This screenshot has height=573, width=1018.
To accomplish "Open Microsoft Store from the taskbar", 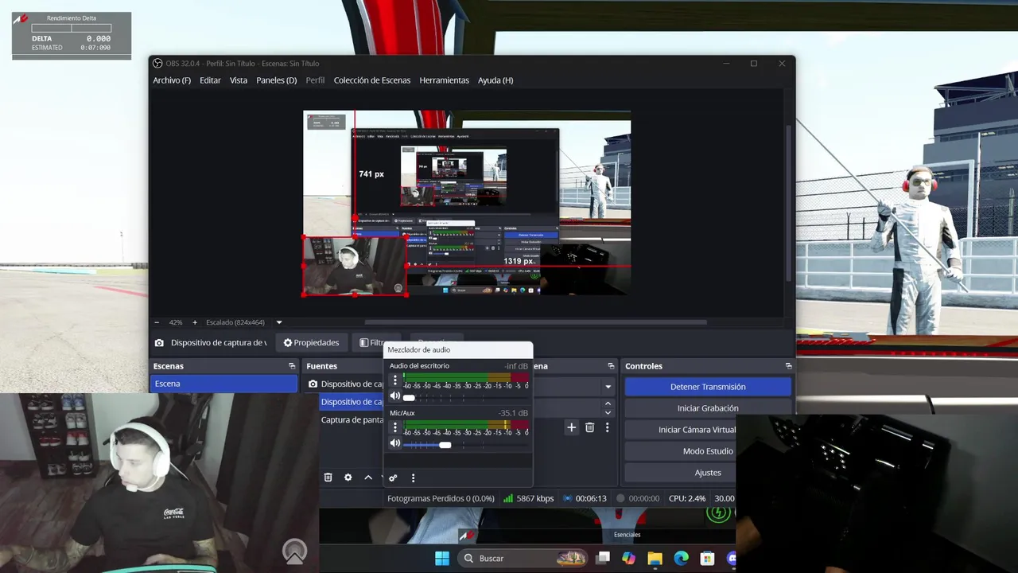I will pyautogui.click(x=707, y=558).
